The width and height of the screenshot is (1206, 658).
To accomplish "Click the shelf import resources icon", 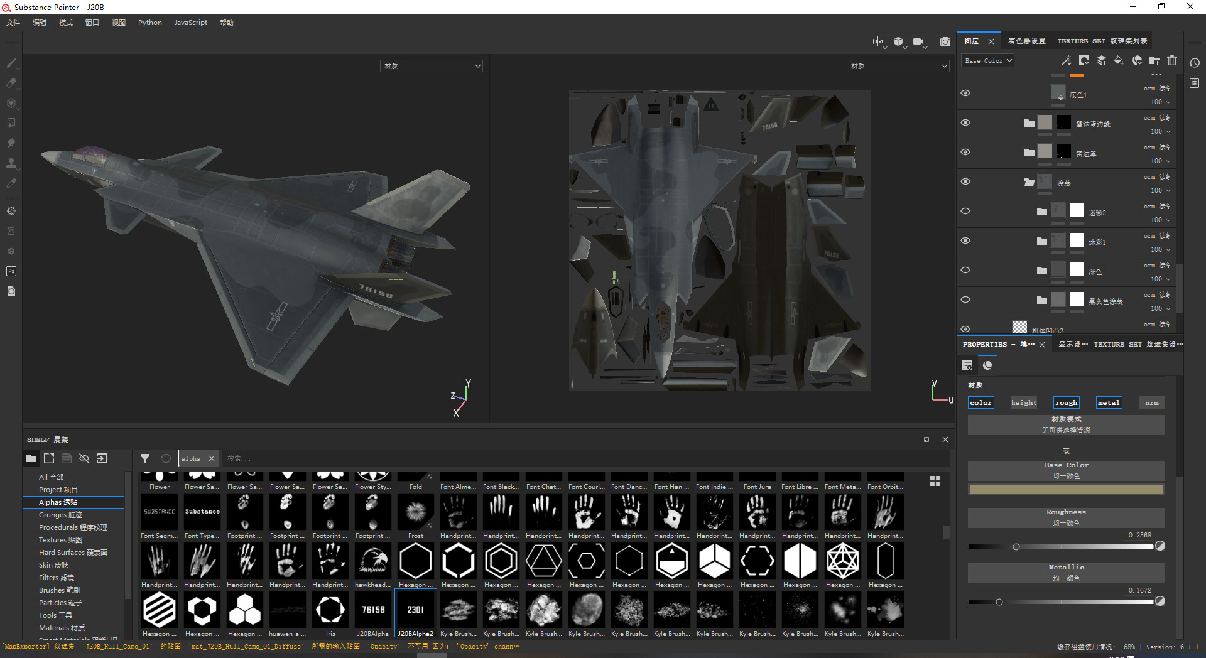I will pos(102,458).
